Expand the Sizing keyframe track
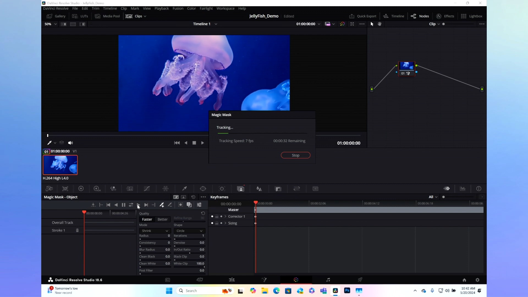This screenshot has width=528, height=297. tap(226, 223)
